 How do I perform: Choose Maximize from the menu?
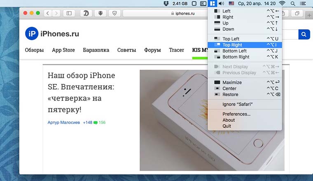pos(245,82)
